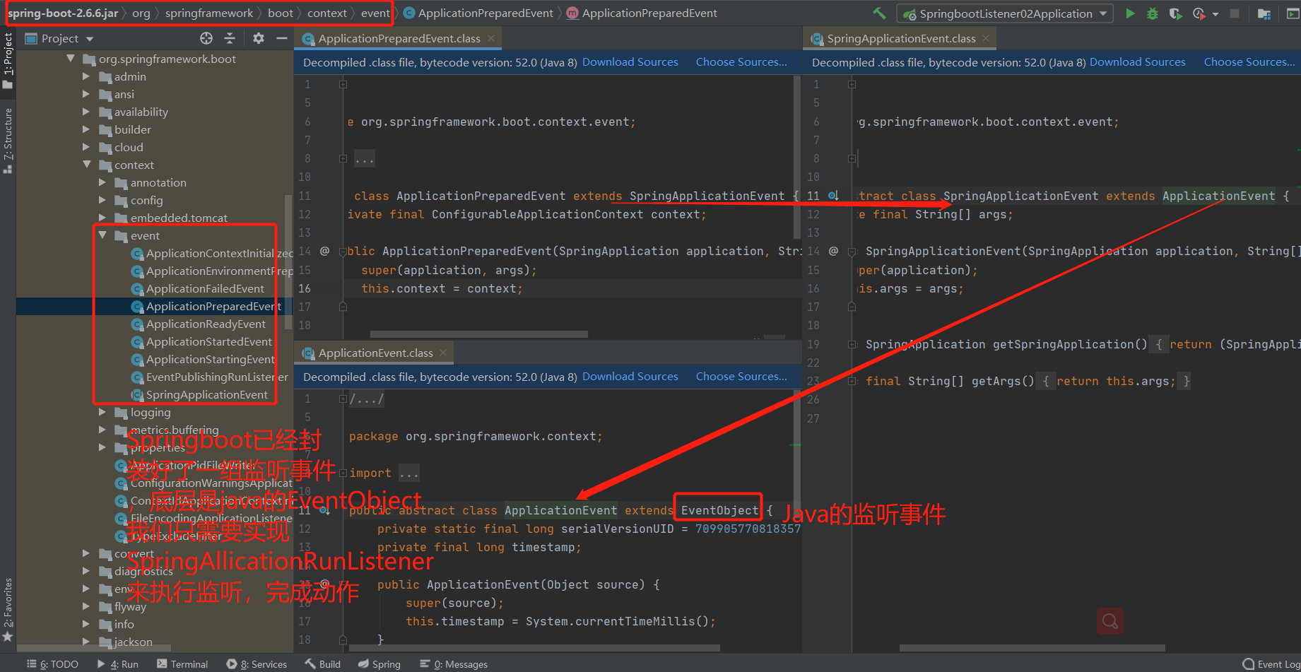This screenshot has width=1301, height=672.
Task: Click the SpringApplicationEvent abstract class icon
Action: pos(138,395)
